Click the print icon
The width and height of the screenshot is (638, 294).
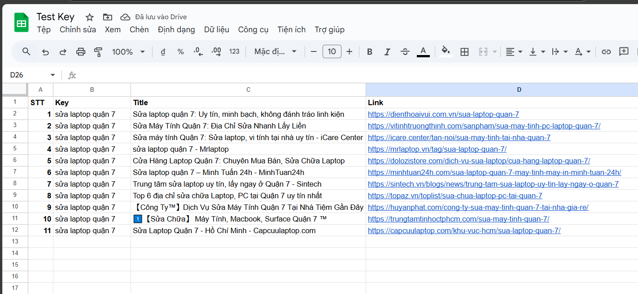pos(80,51)
